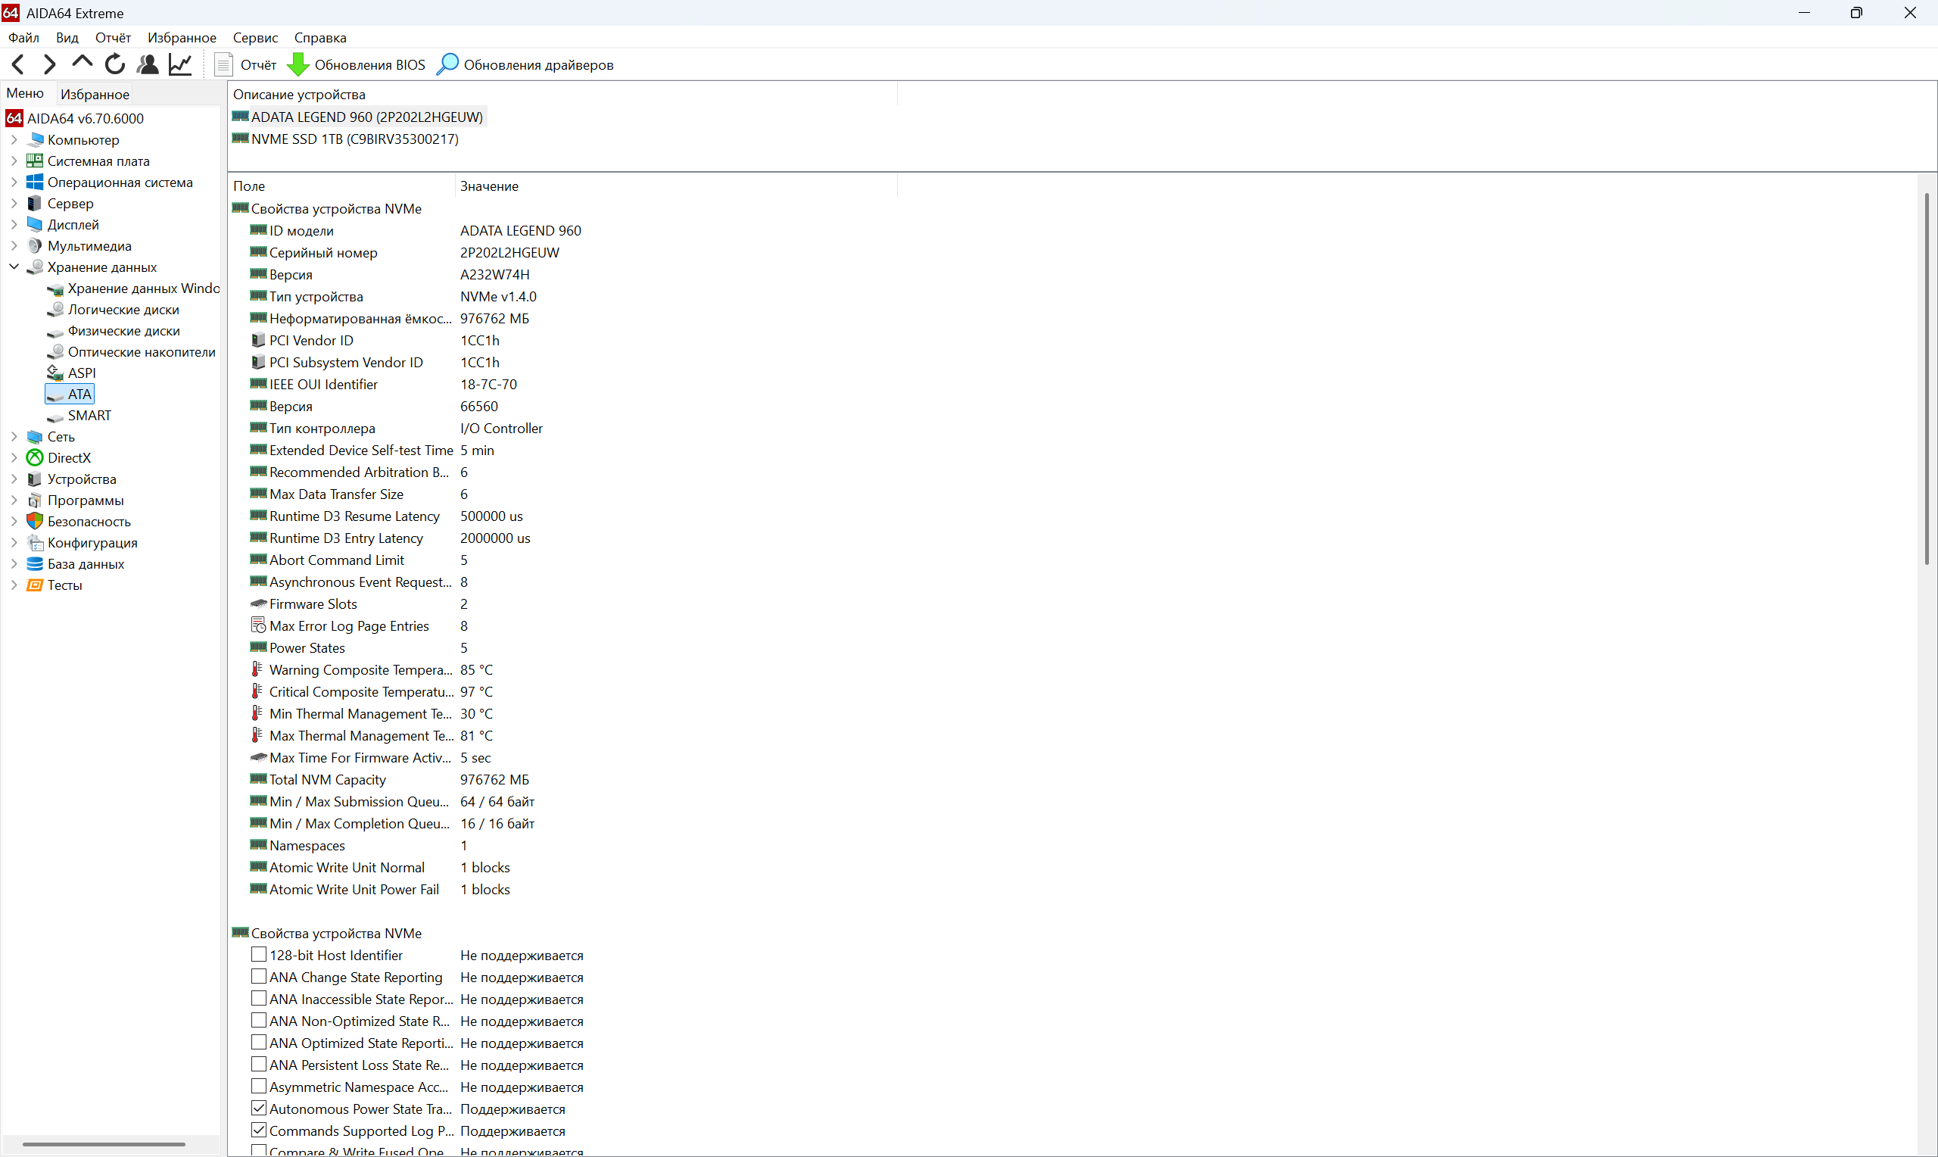Expand the Сеть tree node
1938x1157 pixels.
point(14,437)
